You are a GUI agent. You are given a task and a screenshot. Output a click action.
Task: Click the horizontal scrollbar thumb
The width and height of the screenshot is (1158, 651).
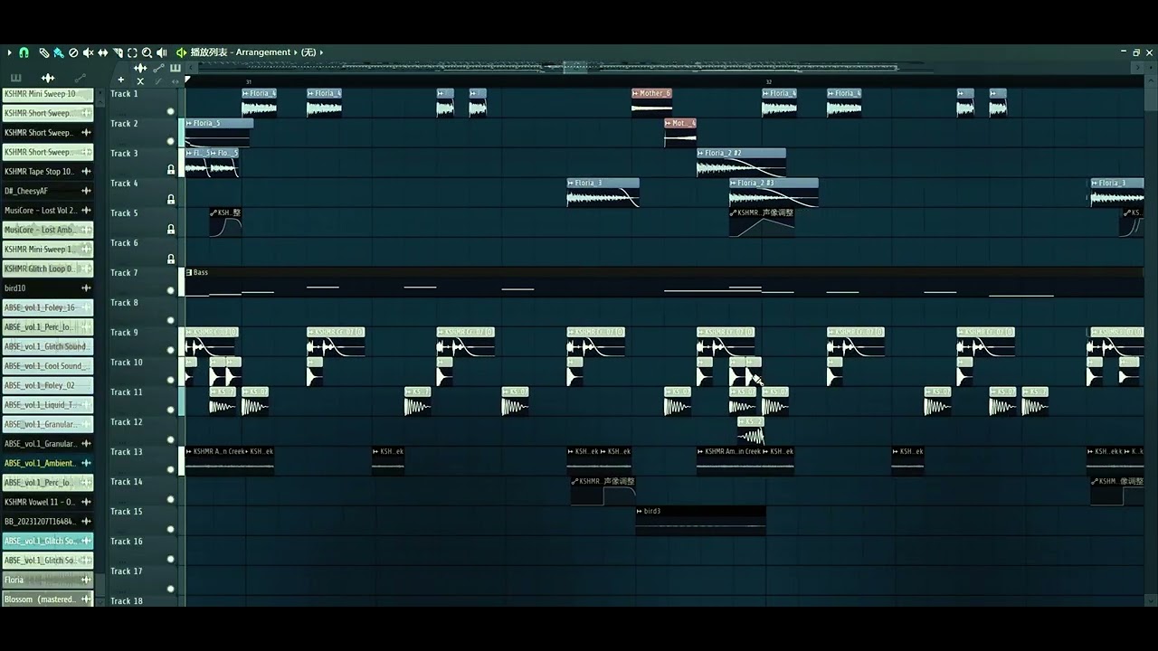(574, 67)
